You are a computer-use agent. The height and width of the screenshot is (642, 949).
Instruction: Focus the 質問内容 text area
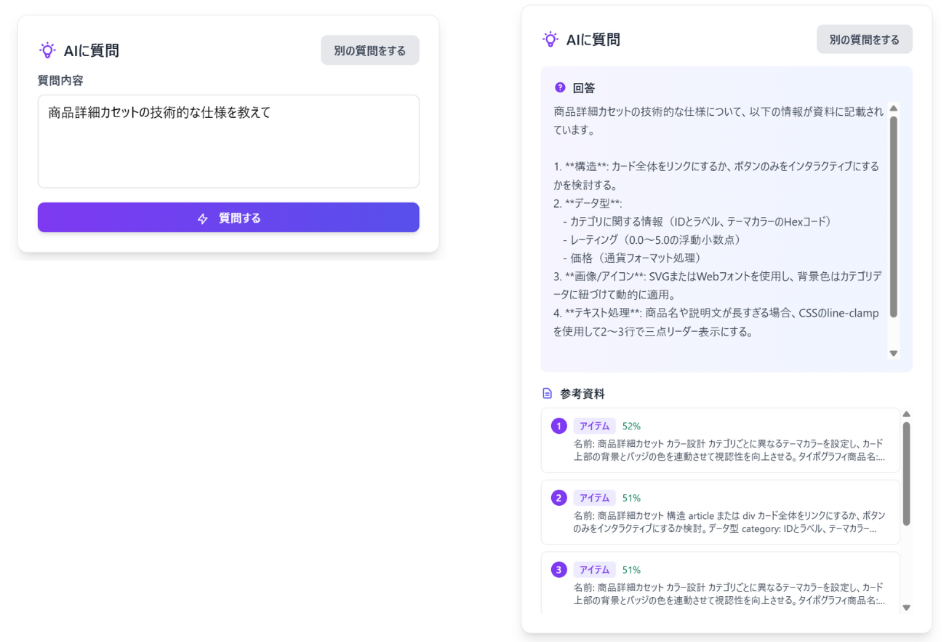tap(228, 141)
